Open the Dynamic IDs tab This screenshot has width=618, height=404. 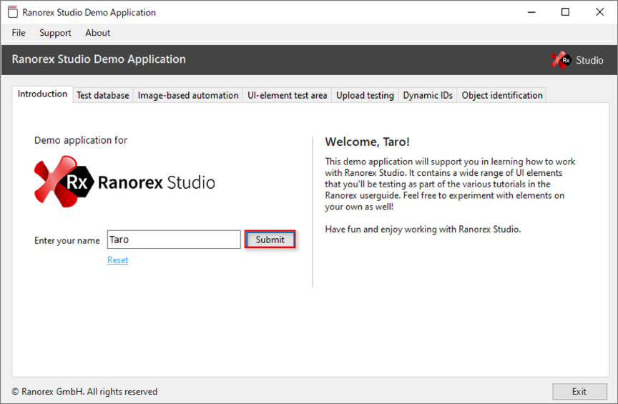tap(428, 95)
